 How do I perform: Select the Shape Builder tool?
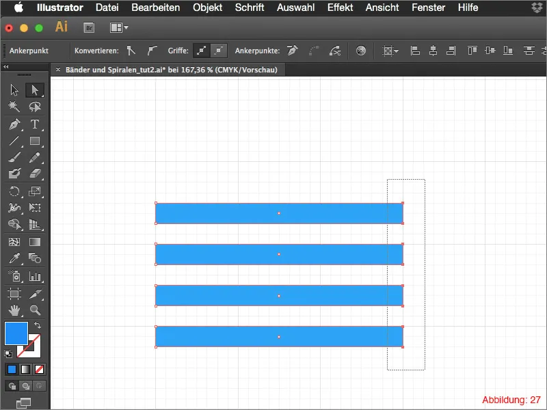tap(14, 224)
